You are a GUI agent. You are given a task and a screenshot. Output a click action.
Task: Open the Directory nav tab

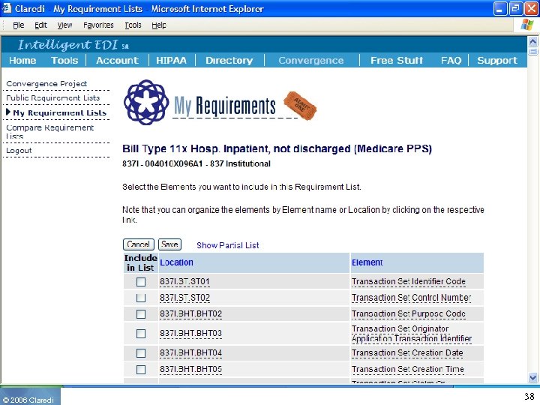[x=229, y=60]
